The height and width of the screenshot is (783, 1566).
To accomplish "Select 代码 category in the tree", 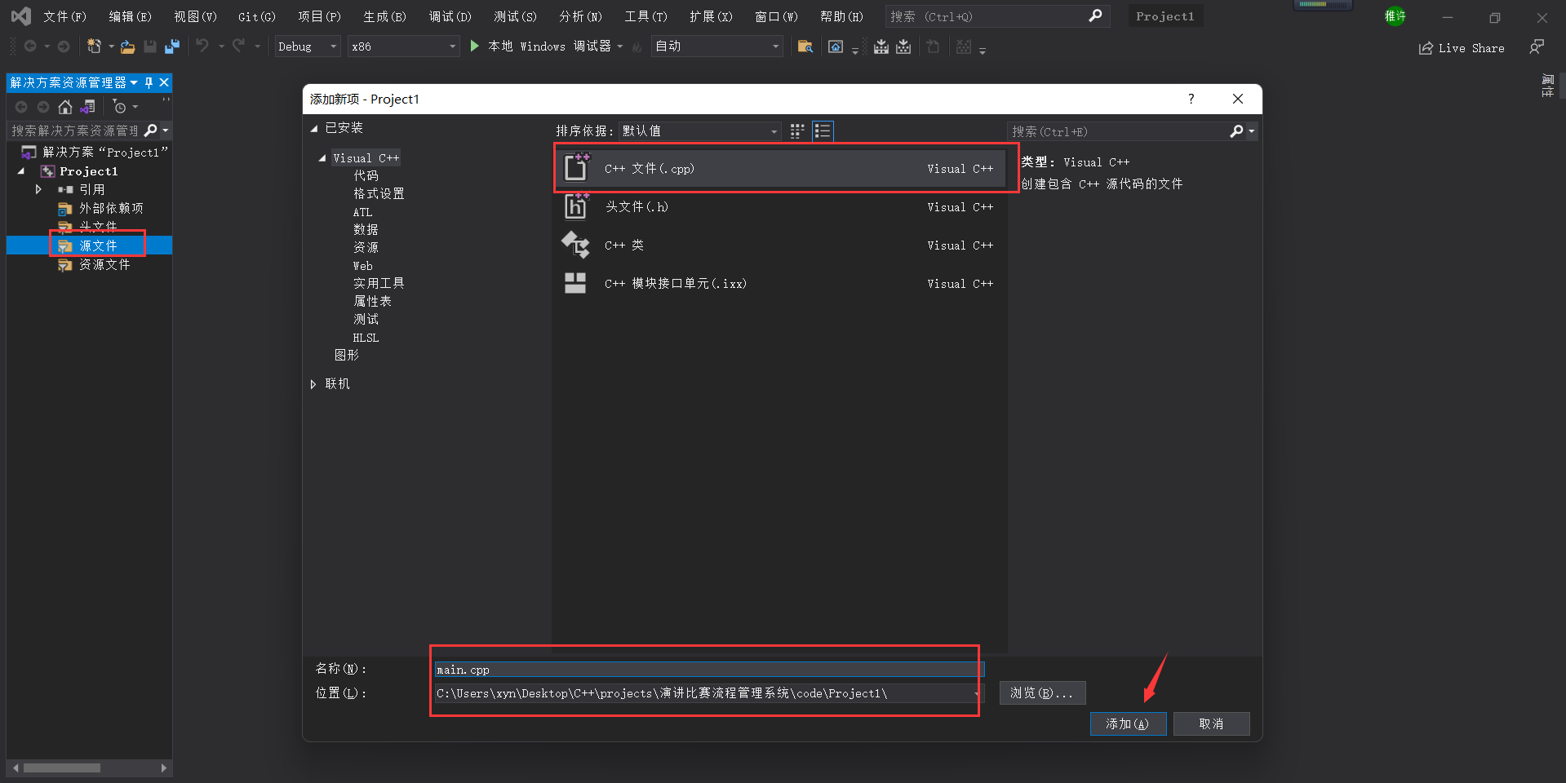I will coord(366,176).
